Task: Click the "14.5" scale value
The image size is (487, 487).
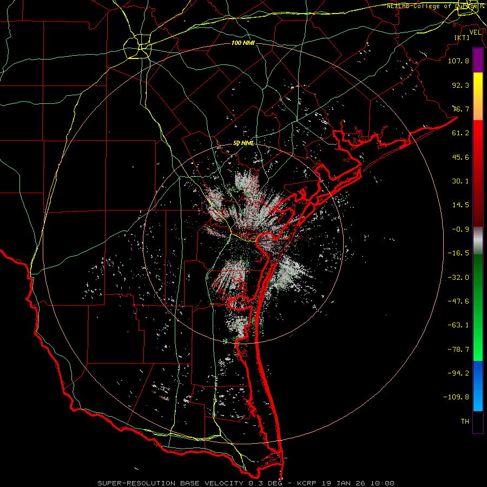Action: coord(460,205)
